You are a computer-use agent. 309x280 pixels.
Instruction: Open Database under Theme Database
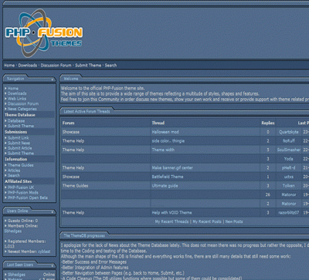(16, 121)
